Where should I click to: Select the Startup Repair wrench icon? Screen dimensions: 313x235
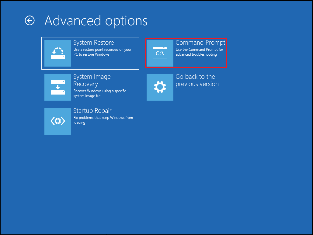(57, 121)
